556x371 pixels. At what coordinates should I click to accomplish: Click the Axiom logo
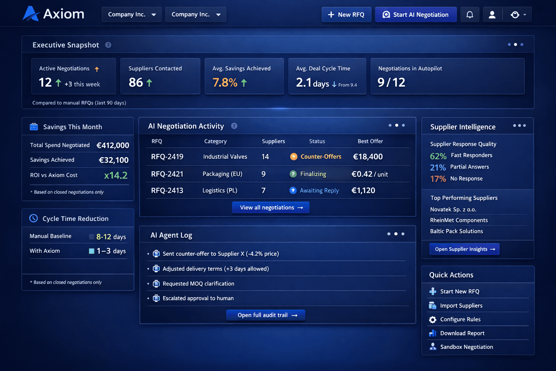click(x=53, y=14)
